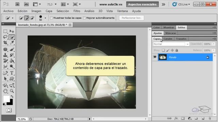Open the Capa menu

(49, 11)
